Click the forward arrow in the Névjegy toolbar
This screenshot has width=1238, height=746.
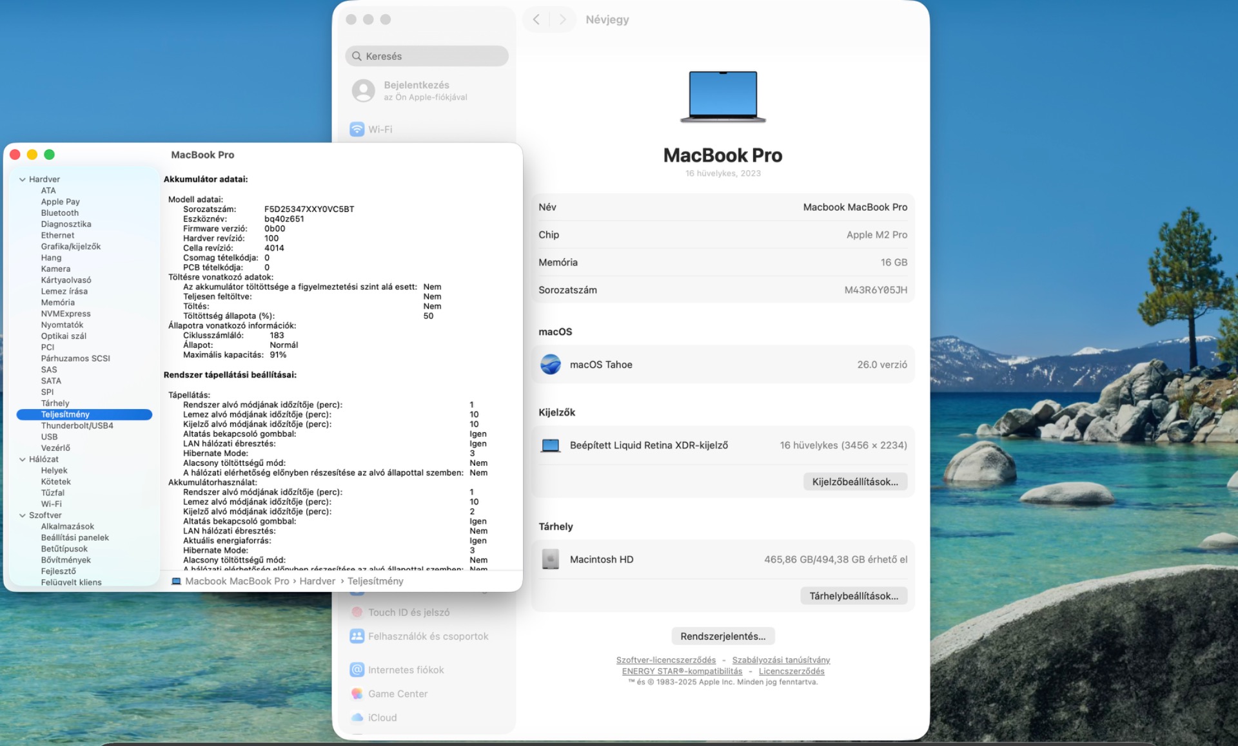click(x=562, y=19)
